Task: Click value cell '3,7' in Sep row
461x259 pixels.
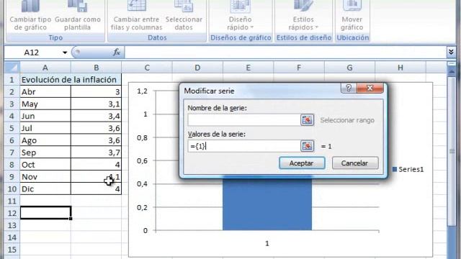Action: point(96,153)
